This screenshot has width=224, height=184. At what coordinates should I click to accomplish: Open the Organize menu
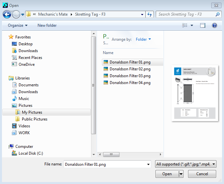(x=18, y=25)
